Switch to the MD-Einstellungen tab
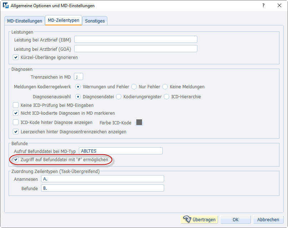This screenshot has height=228, width=288. (25, 21)
